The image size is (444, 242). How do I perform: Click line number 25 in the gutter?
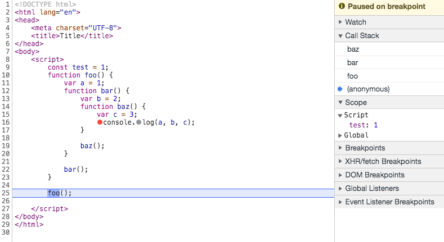click(x=6, y=193)
